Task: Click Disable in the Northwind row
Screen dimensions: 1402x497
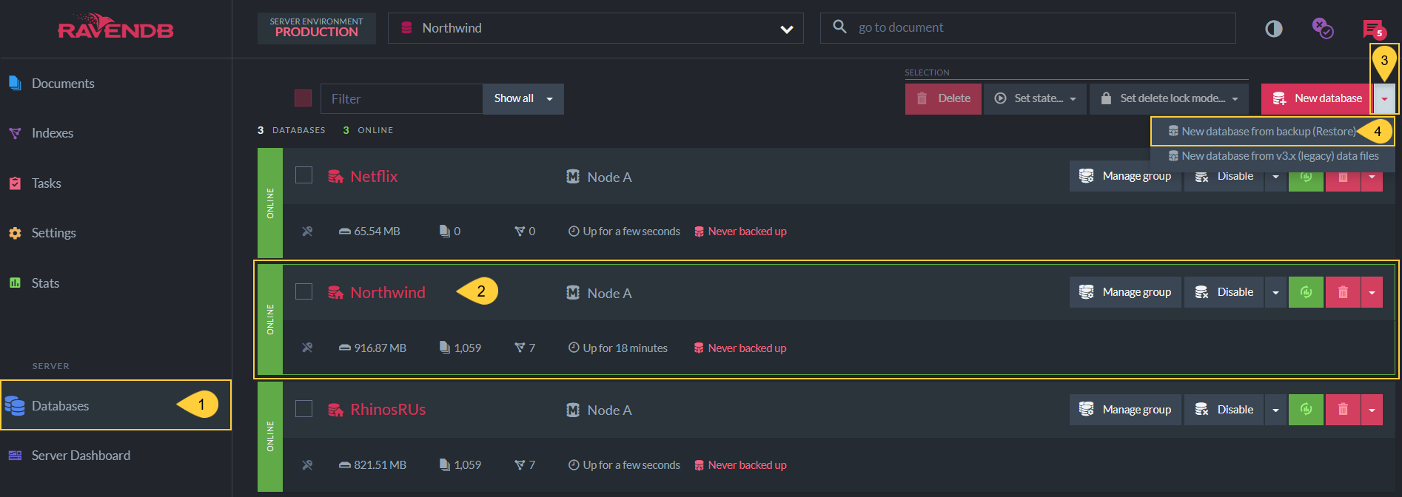Action: point(1224,292)
